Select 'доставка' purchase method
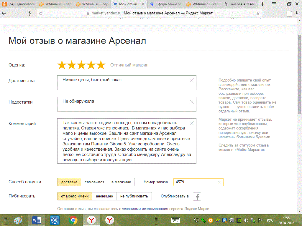302x226 pixels. click(69, 182)
